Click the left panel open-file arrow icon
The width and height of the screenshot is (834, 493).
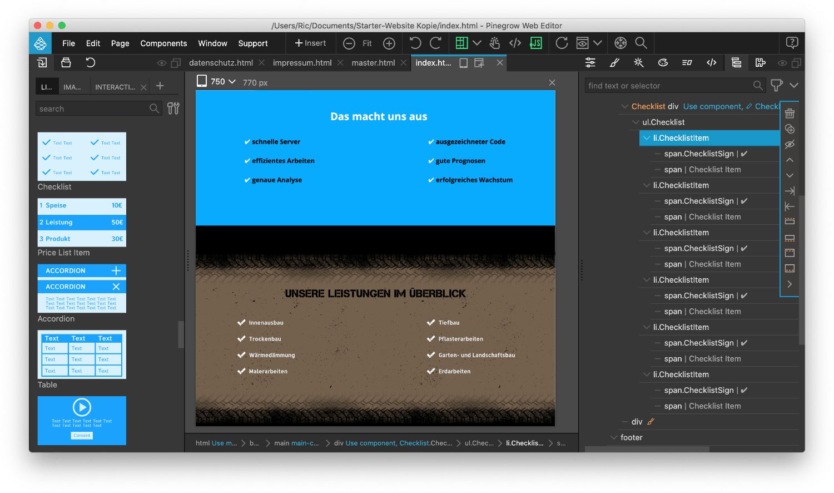pyautogui.click(x=42, y=62)
